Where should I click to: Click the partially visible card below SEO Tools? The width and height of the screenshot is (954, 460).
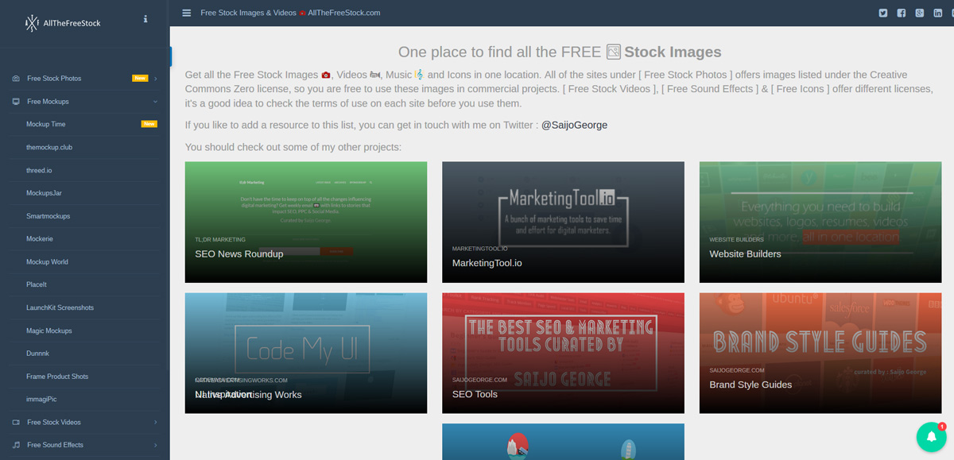pos(563,442)
